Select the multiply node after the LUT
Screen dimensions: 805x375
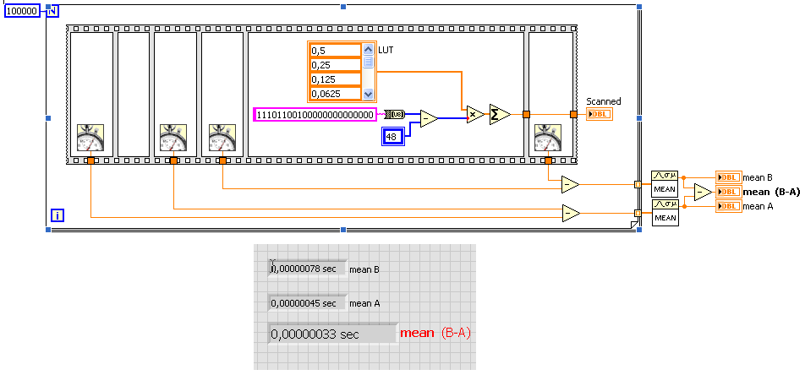[475, 115]
